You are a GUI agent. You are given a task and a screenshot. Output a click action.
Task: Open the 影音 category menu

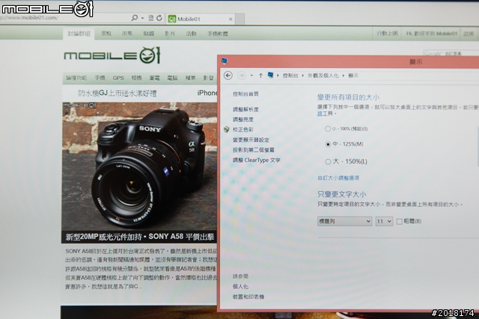(208, 78)
